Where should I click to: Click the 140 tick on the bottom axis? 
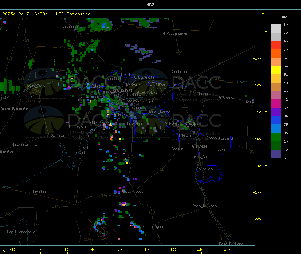click(x=227, y=249)
